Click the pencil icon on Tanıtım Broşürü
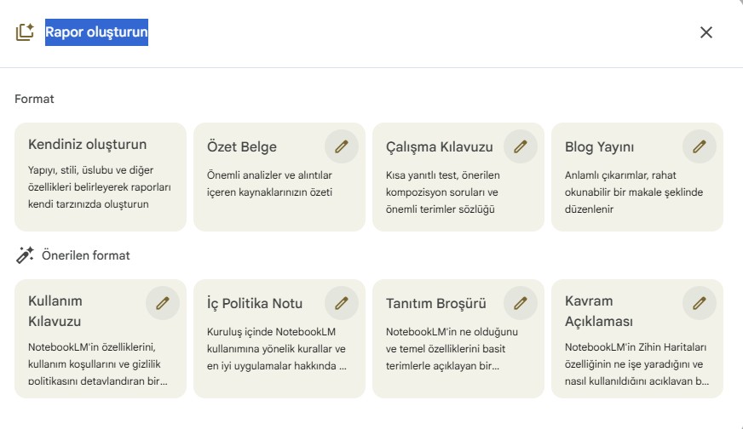The height and width of the screenshot is (429, 743). (521, 303)
